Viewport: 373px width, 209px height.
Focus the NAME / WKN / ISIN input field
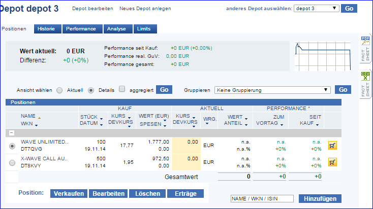click(x=262, y=198)
